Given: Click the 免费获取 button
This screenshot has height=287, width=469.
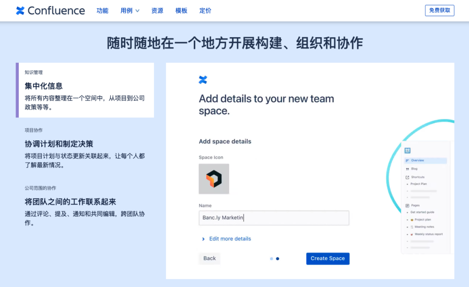Looking at the screenshot, I should click(x=439, y=11).
